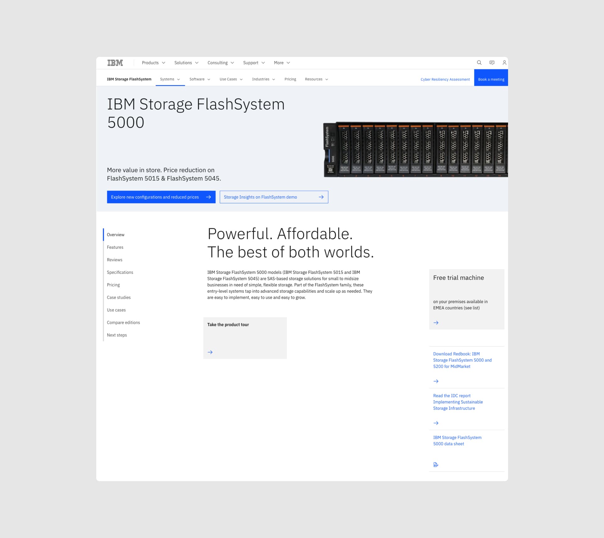The width and height of the screenshot is (604, 538).
Task: Select Overview in the side table of contents
Action: click(115, 235)
